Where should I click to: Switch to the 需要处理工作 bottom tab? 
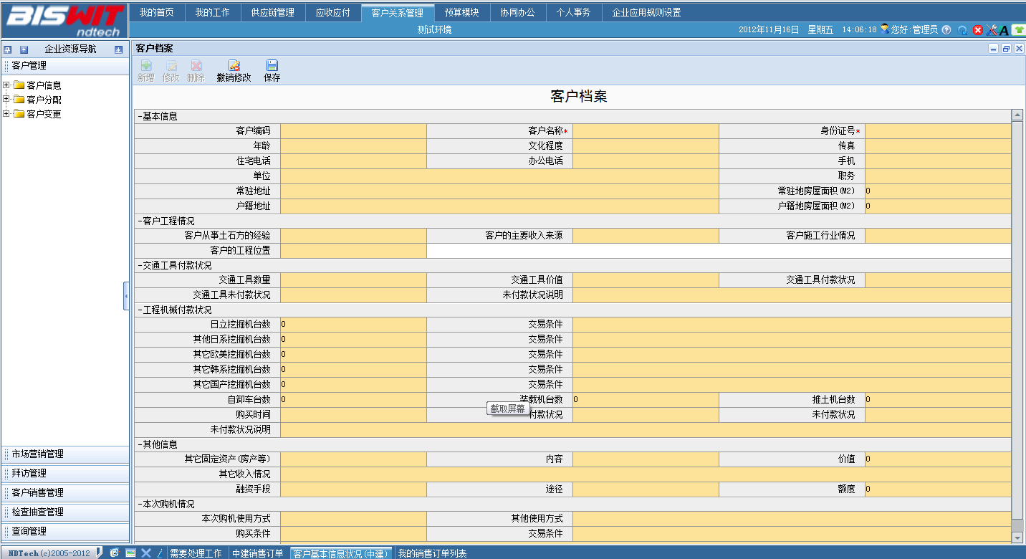196,553
